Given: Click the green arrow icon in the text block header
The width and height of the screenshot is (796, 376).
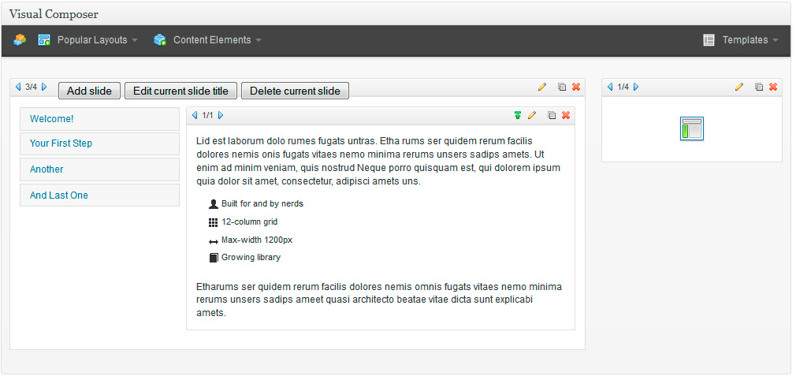Looking at the screenshot, I should 517,115.
